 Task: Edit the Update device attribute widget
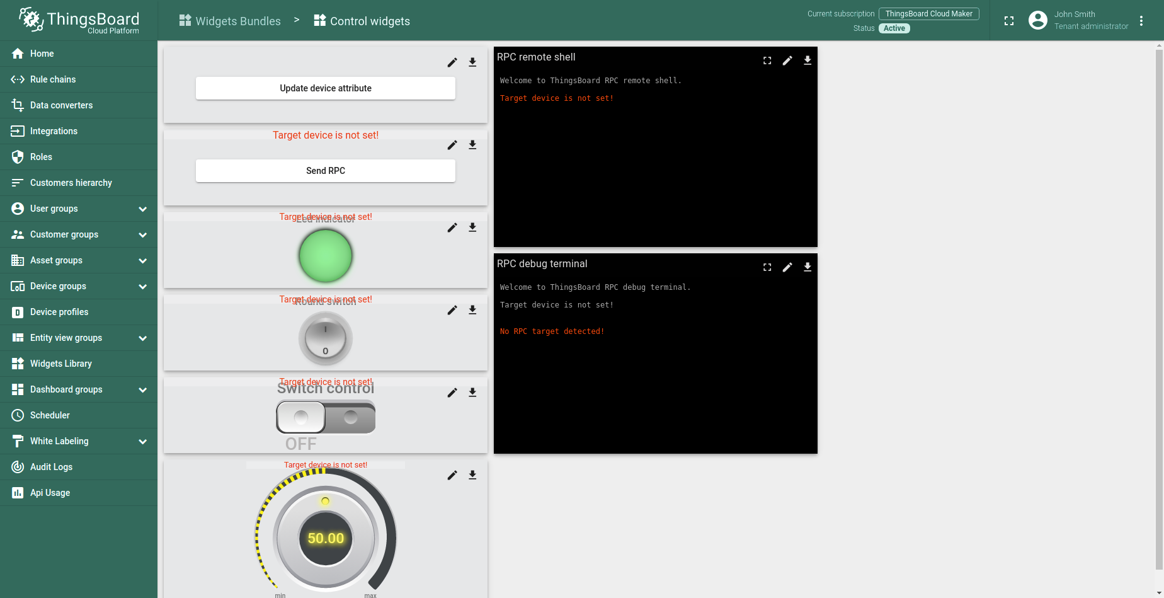pos(452,62)
